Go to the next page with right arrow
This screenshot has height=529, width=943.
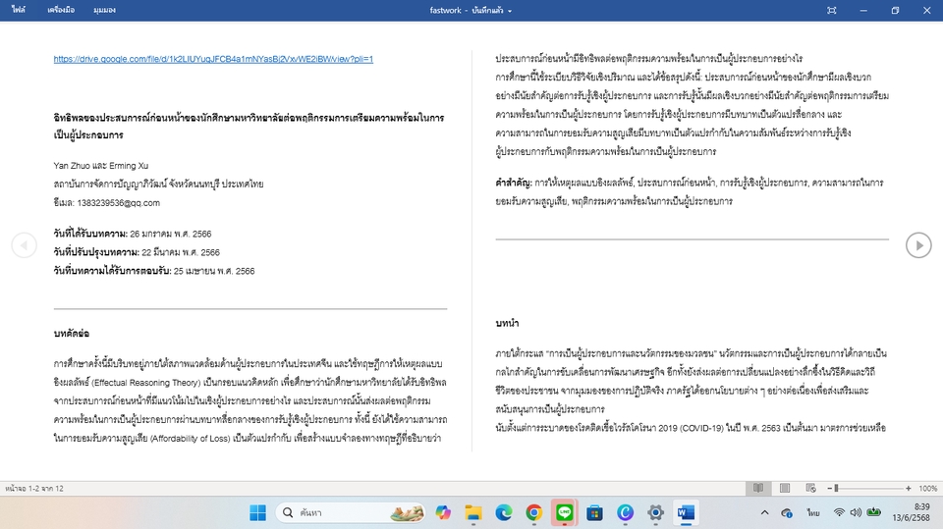click(x=917, y=245)
